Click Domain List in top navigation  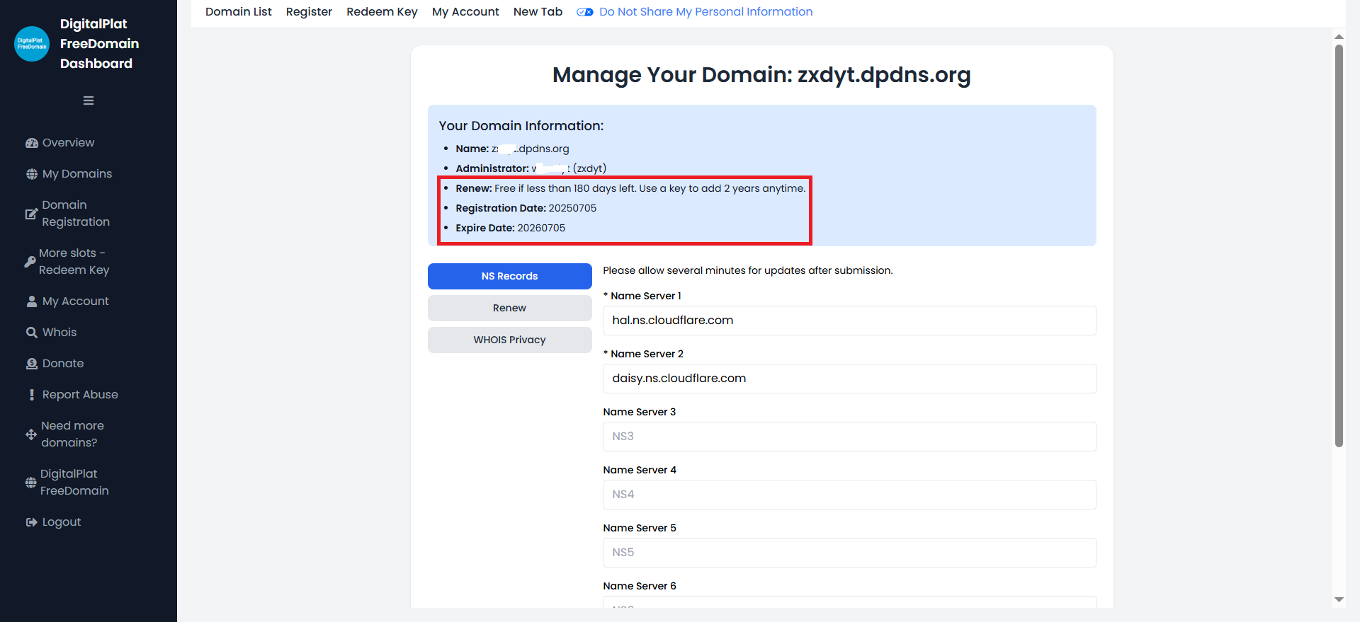click(x=238, y=12)
